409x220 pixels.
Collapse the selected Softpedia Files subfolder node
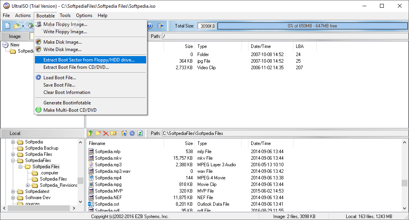coord(20,167)
